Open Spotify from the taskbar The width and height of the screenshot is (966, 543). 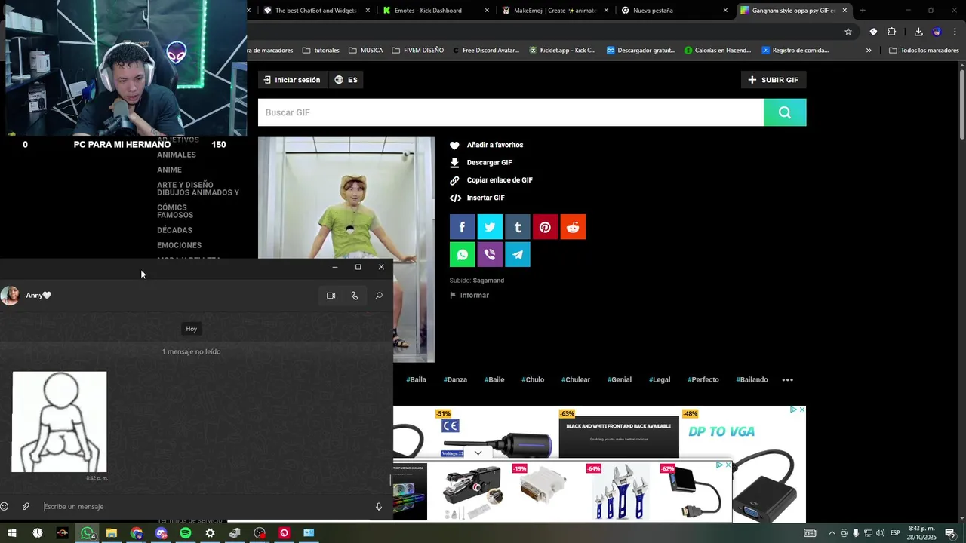(x=186, y=533)
